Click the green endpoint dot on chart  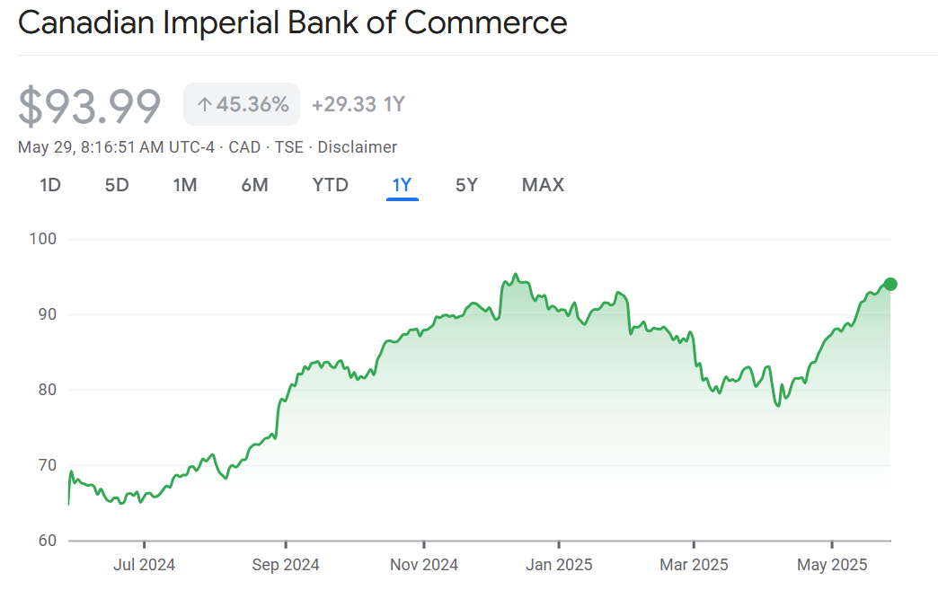[890, 284]
